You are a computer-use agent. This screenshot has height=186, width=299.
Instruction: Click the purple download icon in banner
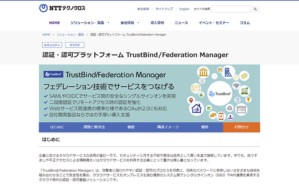(x=230, y=117)
